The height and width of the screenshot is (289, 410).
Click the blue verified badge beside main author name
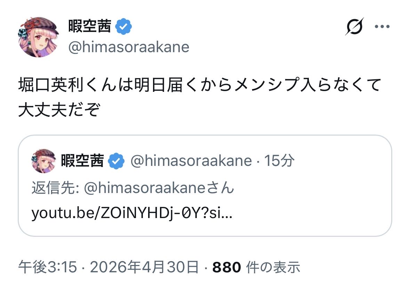[123, 27]
